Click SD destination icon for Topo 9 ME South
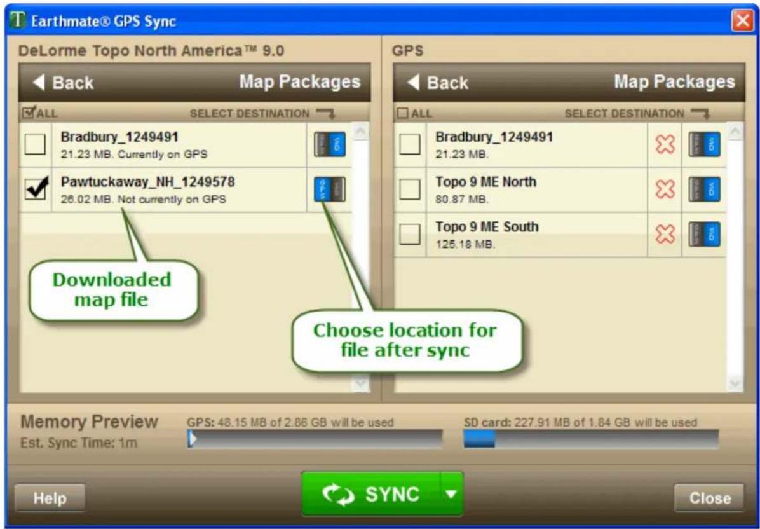 704,234
